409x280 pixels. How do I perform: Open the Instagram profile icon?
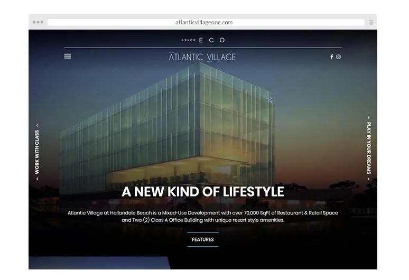point(338,57)
